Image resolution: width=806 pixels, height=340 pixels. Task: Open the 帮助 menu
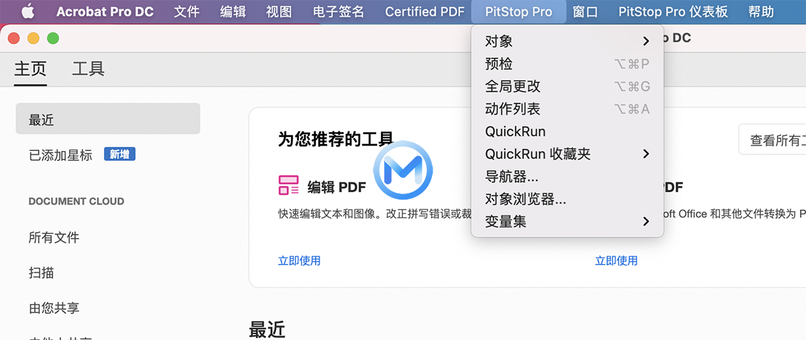click(760, 11)
